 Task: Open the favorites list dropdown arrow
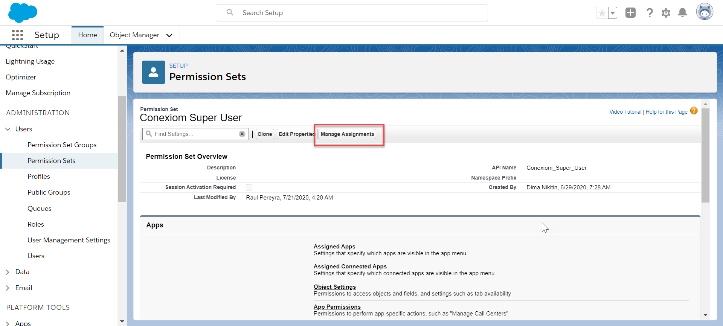click(x=613, y=13)
